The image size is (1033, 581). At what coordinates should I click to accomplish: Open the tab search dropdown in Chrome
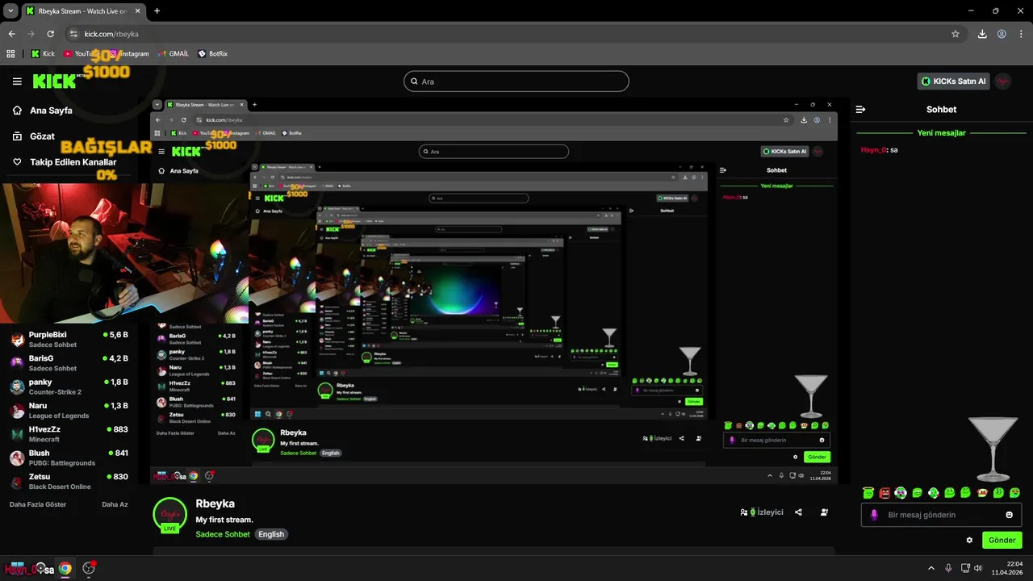10,10
